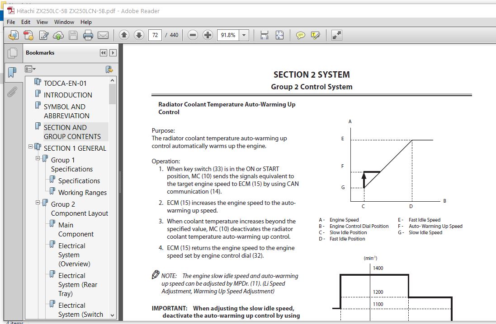The width and height of the screenshot is (496, 324).
Task: Click bookmarks scrollbar up arrow
Action: click(112, 80)
